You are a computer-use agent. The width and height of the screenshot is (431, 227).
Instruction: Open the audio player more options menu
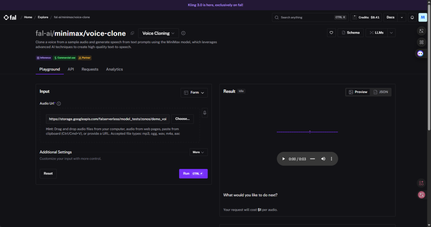pyautogui.click(x=332, y=159)
